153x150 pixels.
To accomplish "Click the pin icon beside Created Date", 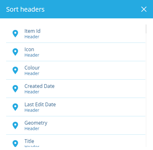I will [x=15, y=89].
